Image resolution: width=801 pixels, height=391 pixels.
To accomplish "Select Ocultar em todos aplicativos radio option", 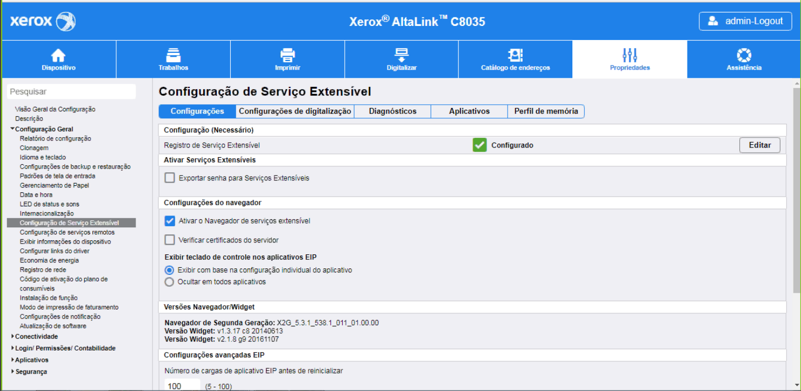I will [x=169, y=282].
